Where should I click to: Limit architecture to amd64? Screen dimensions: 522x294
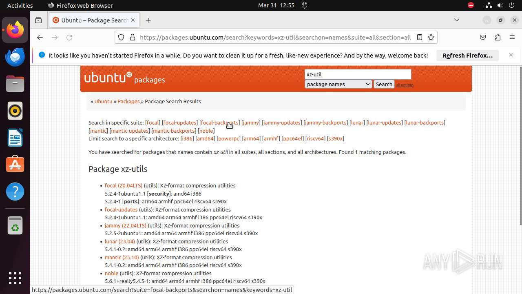point(205,138)
